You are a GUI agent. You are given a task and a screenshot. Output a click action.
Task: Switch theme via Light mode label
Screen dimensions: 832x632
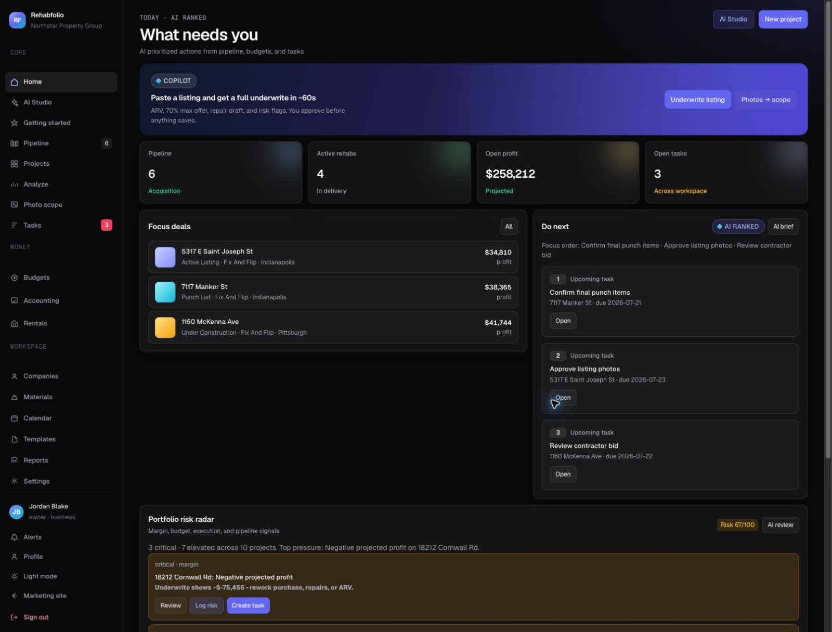tap(40, 576)
